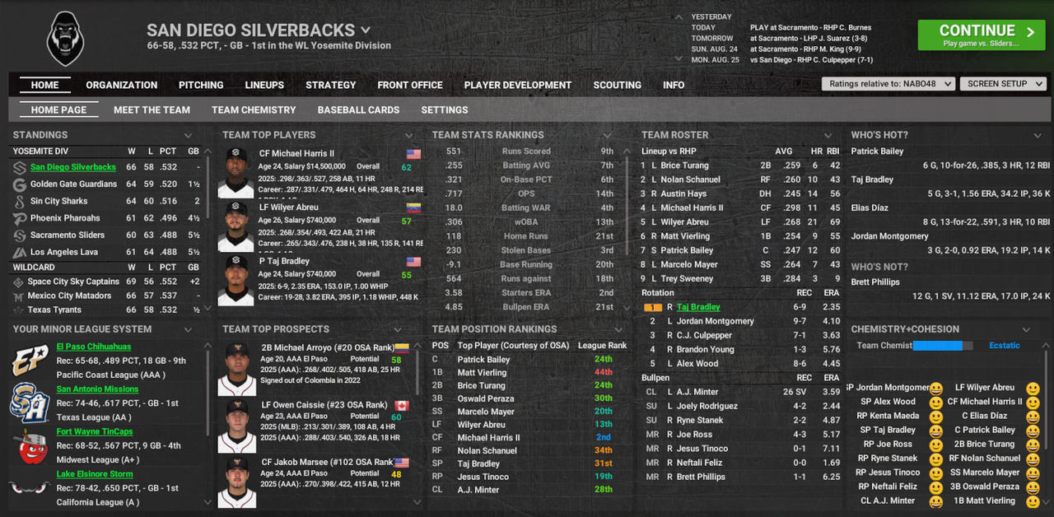This screenshot has width=1054, height=517.
Task: Expand the Chemistry+Cohesion panel chevron
Action: click(1026, 330)
